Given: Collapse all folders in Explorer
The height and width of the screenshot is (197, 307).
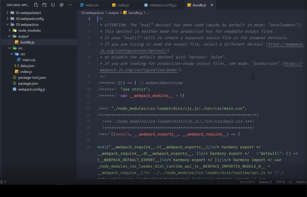Looking at the screenshot, I should (x=61, y=5).
